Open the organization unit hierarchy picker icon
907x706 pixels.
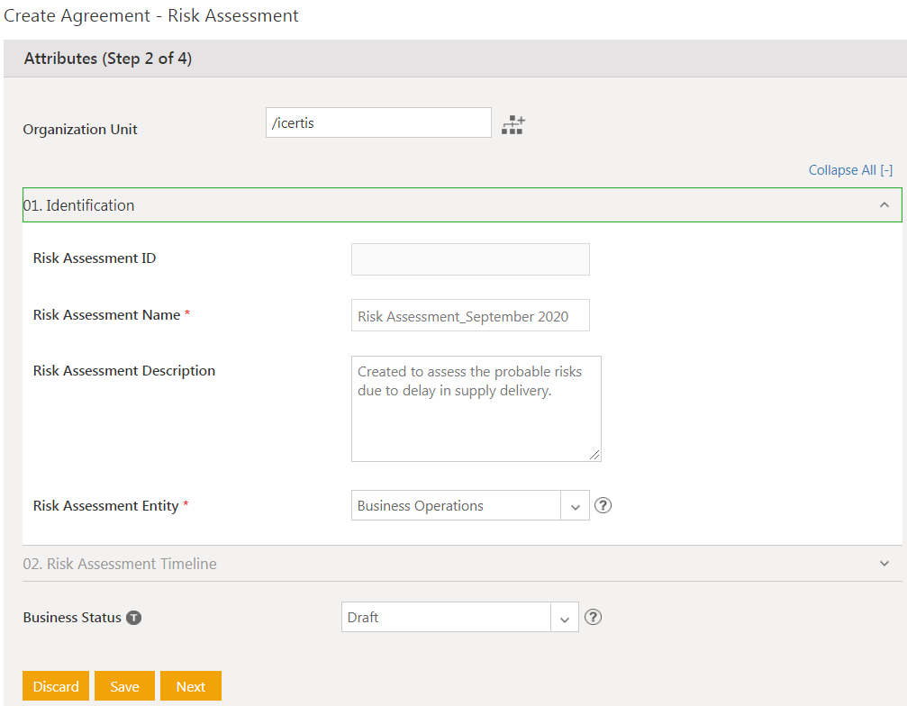(512, 125)
